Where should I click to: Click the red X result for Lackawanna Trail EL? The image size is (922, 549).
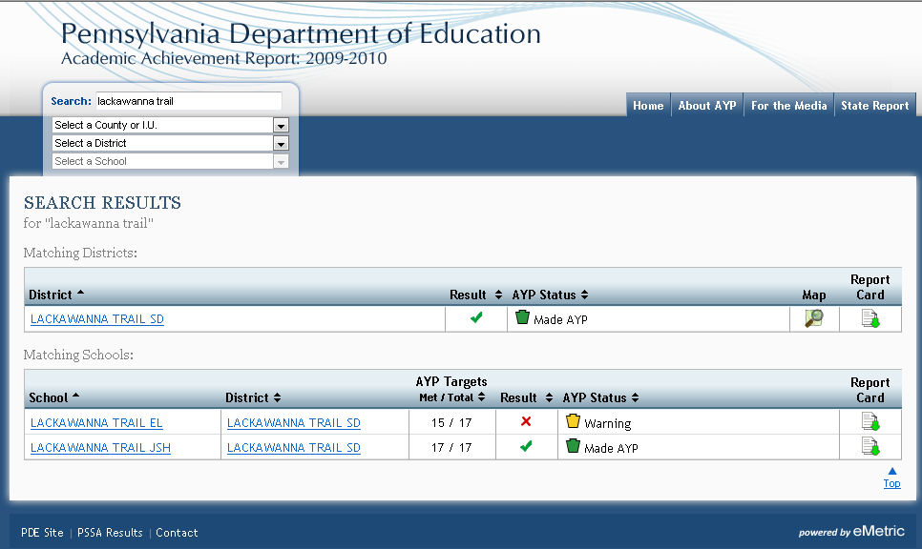tap(526, 421)
